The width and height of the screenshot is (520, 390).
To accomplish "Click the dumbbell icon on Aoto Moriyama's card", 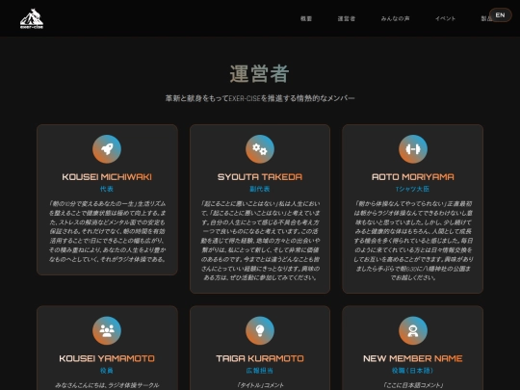I will [x=413, y=149].
